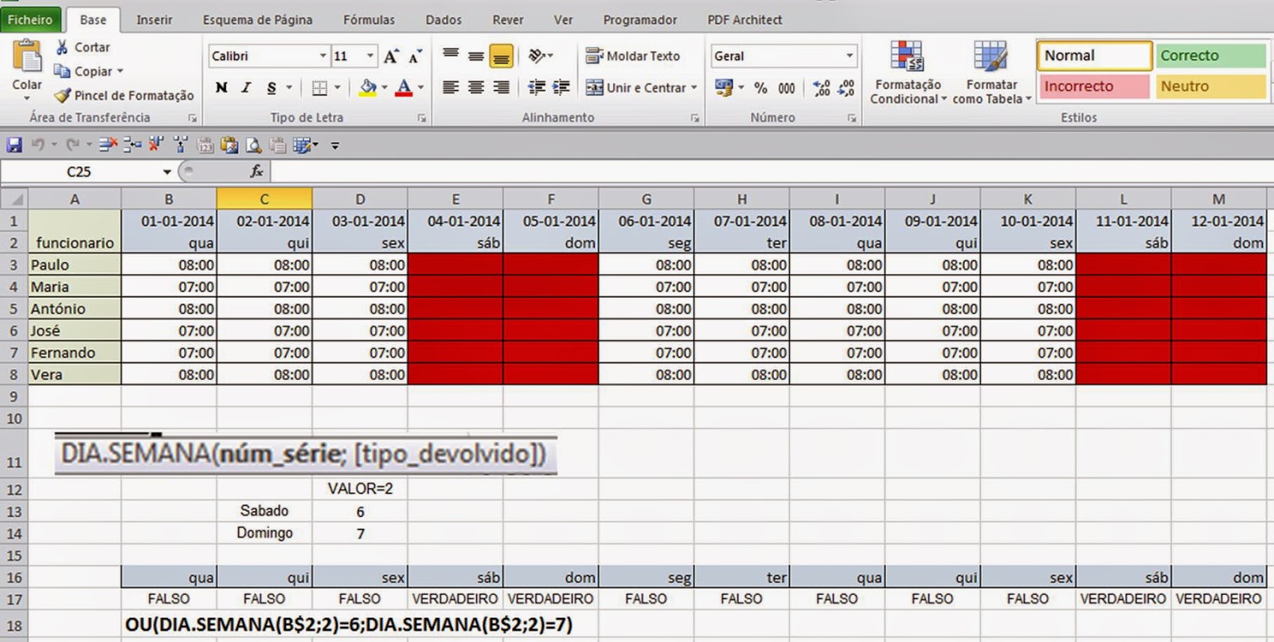
Task: Open Tipo de Letra dialog launcher
Action: [421, 118]
